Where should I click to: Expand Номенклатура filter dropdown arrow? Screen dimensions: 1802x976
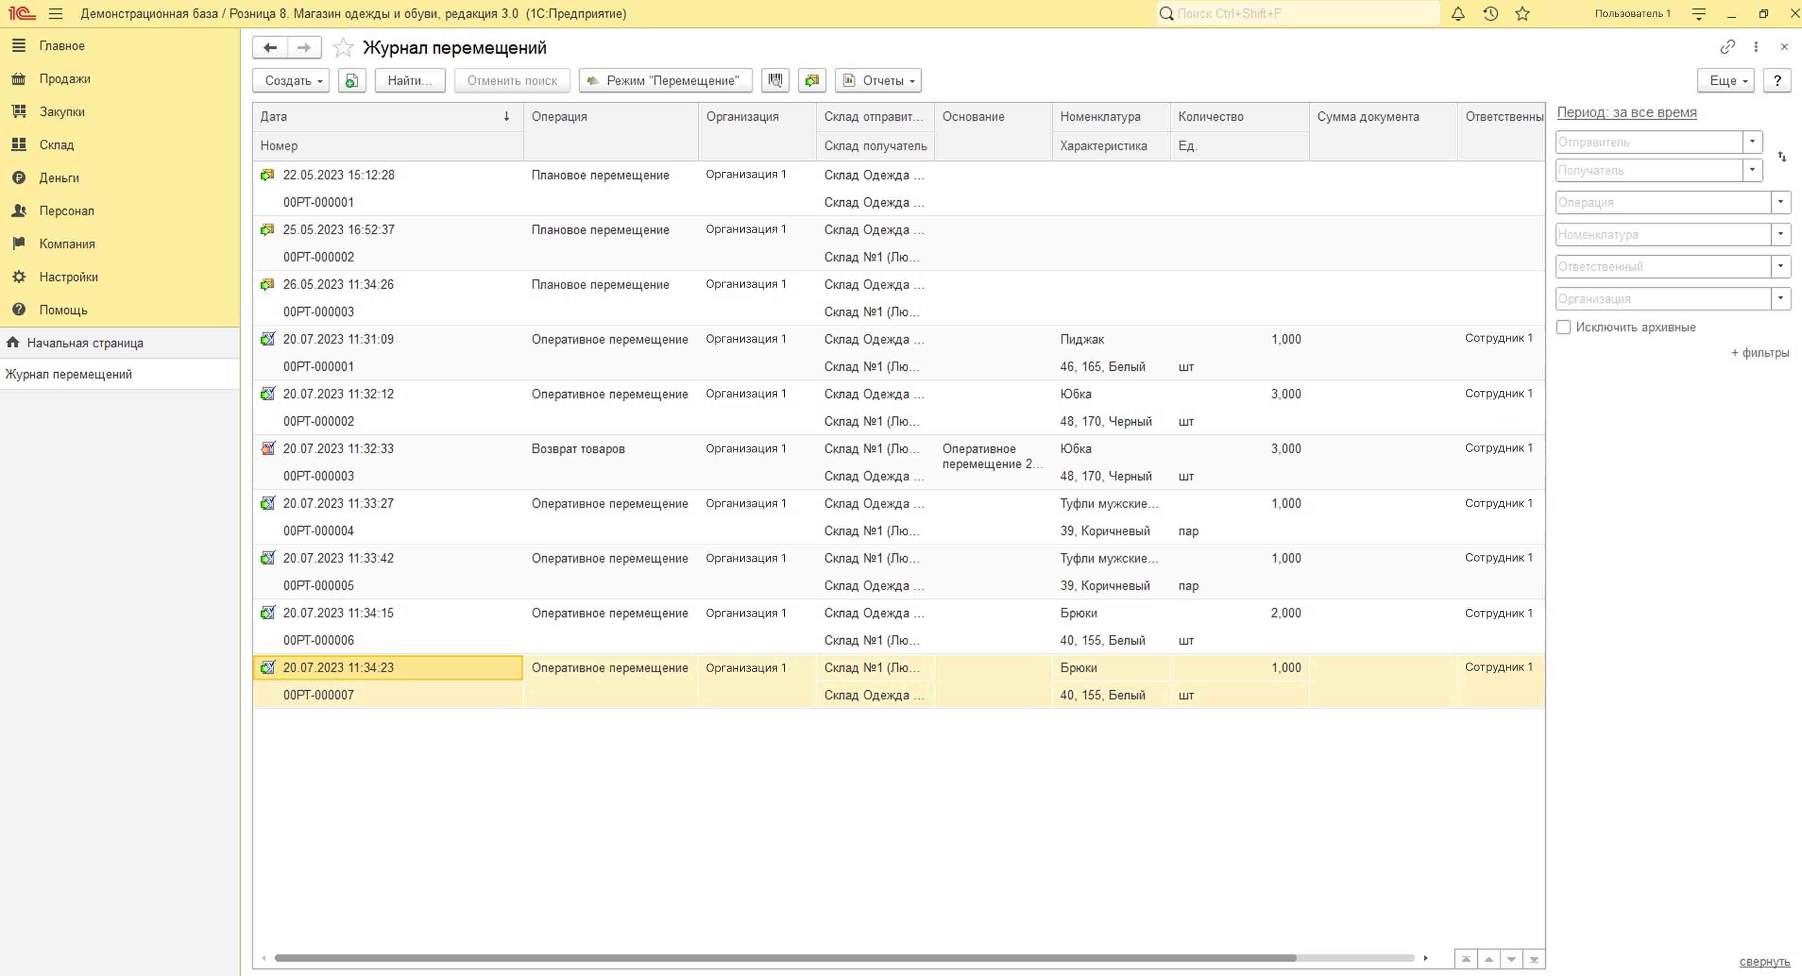coord(1780,234)
